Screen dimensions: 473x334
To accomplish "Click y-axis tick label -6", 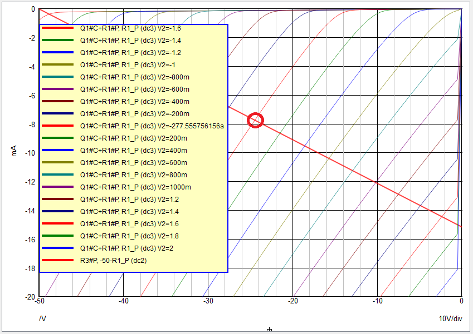I will coord(32,96).
